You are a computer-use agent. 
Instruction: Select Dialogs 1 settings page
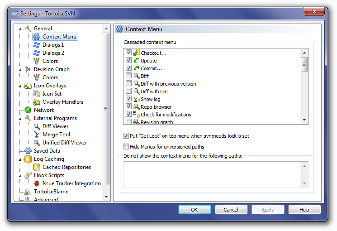53,45
